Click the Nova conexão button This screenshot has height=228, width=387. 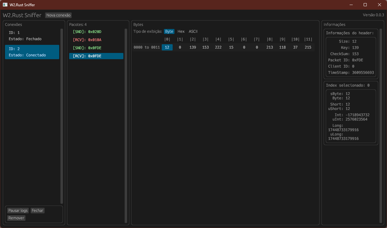[58, 15]
